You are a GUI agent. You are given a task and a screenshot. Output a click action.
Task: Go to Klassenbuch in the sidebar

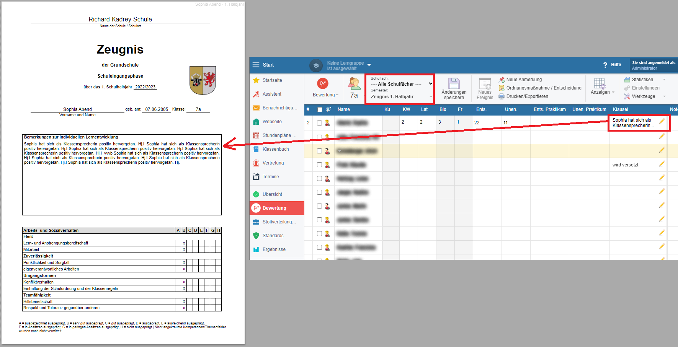tap(276, 149)
